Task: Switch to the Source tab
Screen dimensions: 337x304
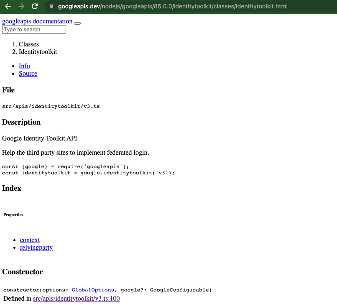Action: [28, 74]
